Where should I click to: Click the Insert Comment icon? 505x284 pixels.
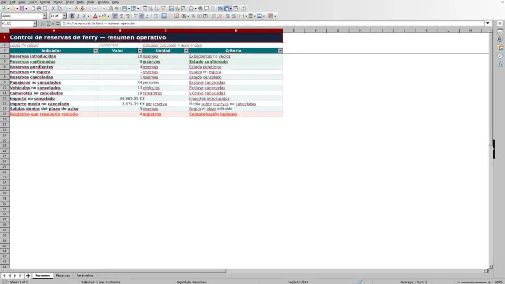click(207, 9)
